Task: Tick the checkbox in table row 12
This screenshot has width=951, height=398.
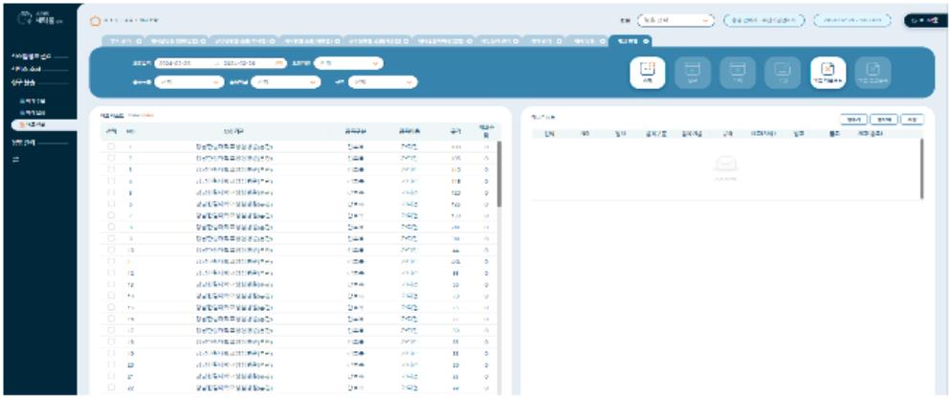Action: coord(111,273)
